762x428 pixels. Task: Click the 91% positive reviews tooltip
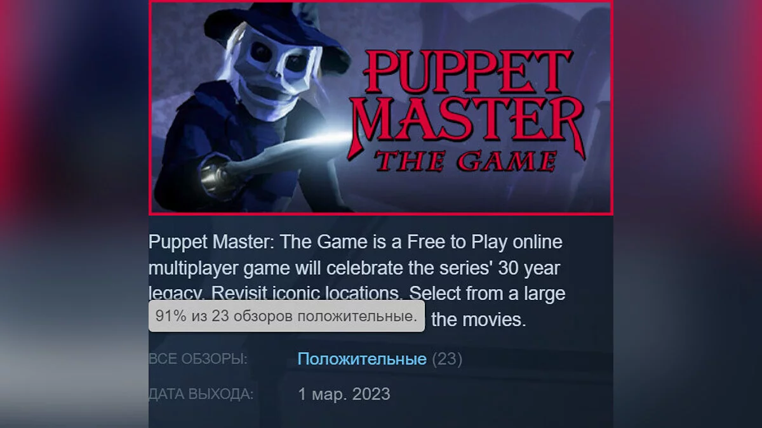click(286, 316)
